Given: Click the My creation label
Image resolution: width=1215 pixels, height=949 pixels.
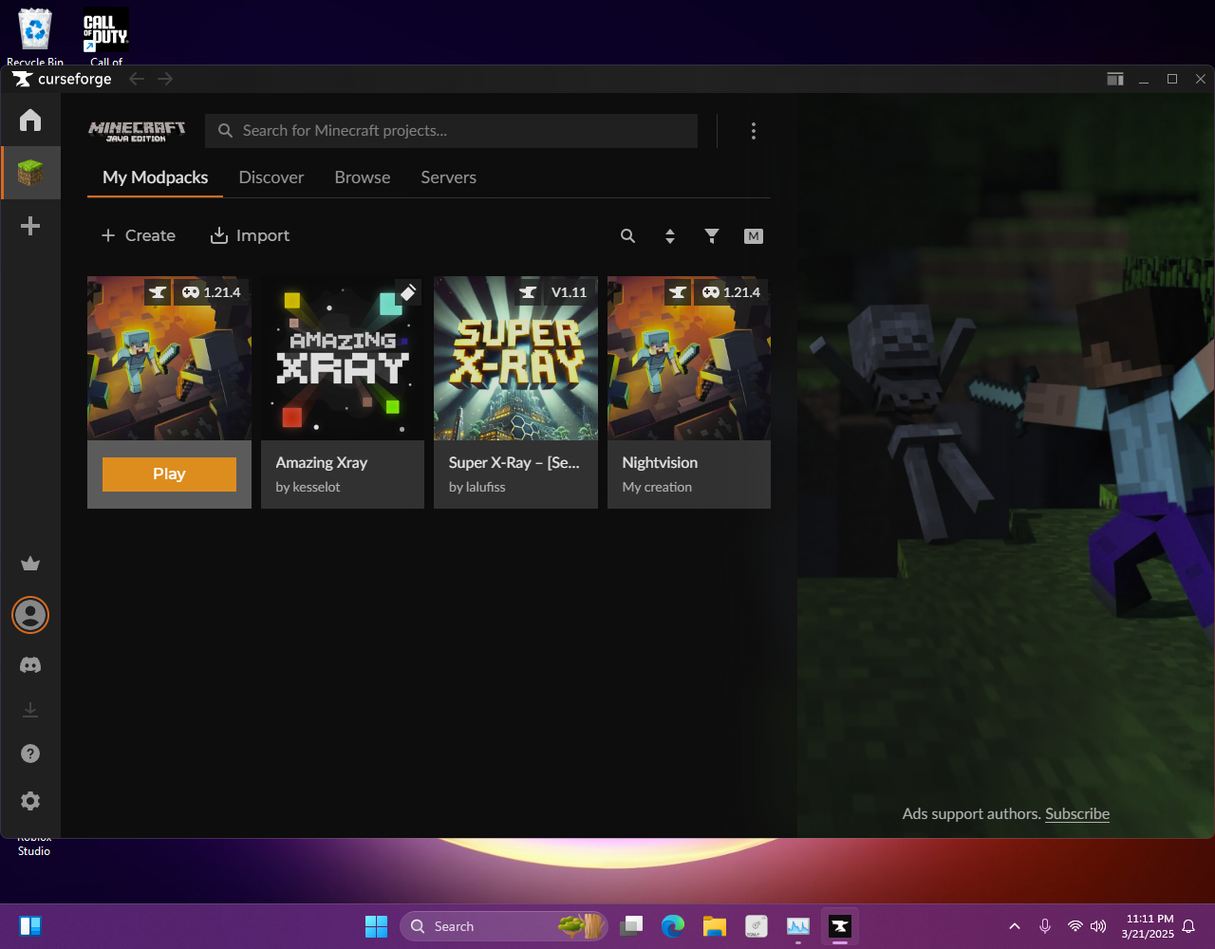Looking at the screenshot, I should (657, 487).
